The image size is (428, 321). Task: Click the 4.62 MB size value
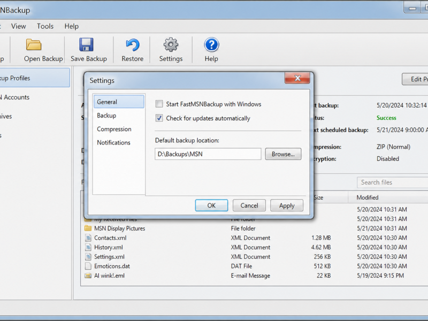click(x=321, y=247)
